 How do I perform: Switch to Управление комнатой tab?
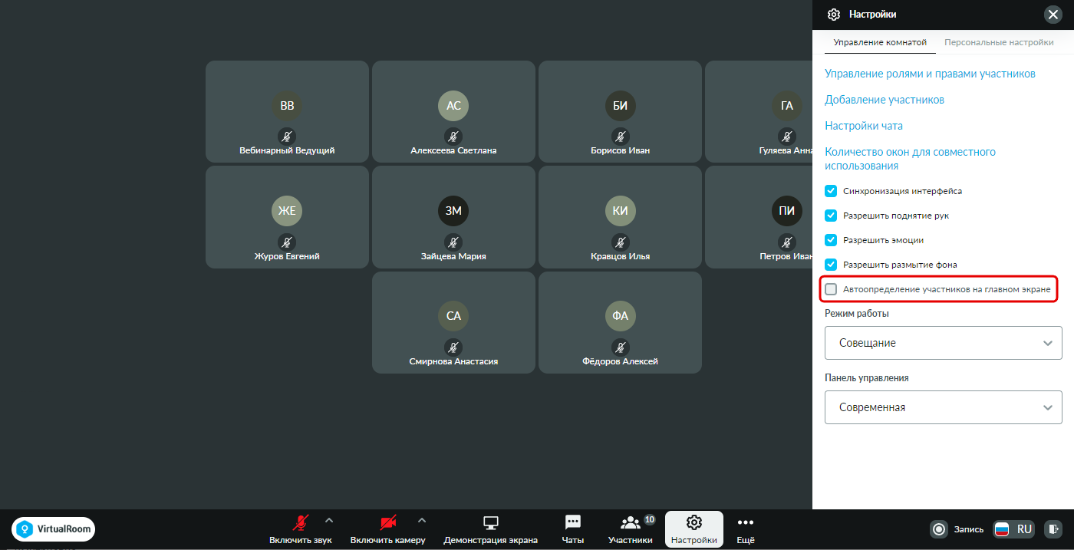[880, 43]
